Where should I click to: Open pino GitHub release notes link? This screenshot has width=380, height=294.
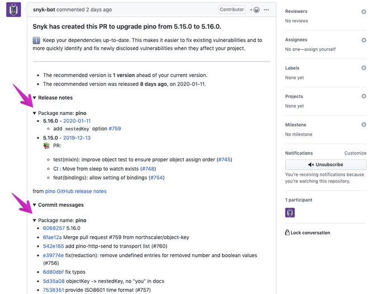point(75,192)
